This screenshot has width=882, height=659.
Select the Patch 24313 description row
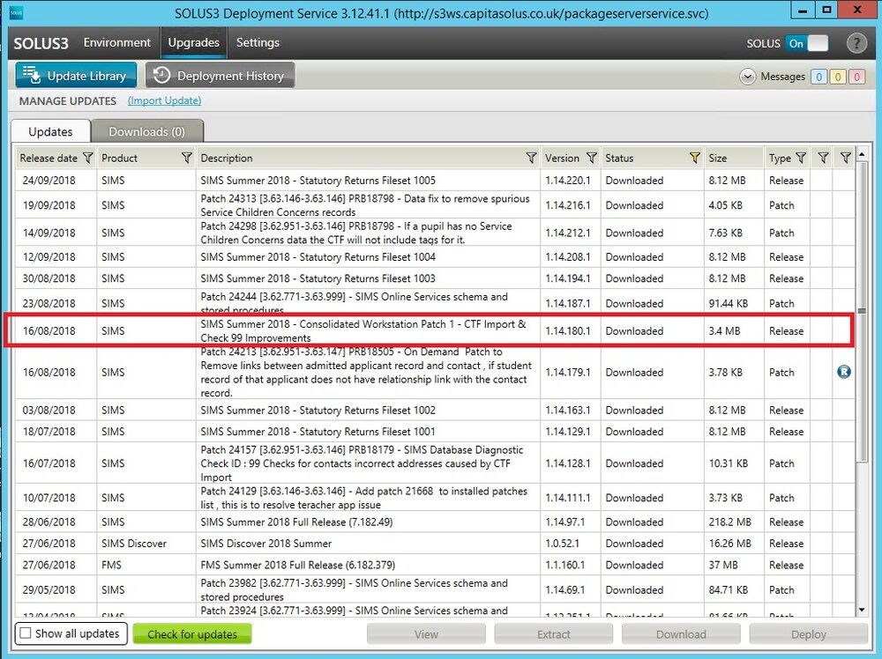click(x=435, y=205)
